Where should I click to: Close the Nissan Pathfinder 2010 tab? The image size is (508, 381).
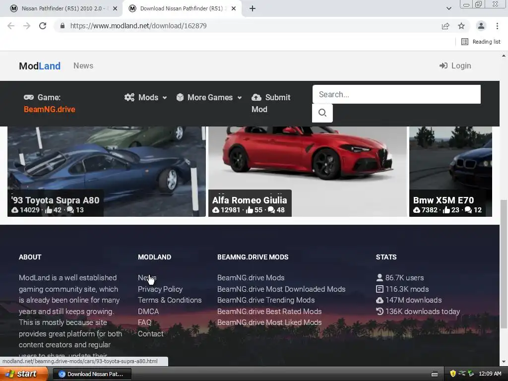tap(115, 9)
